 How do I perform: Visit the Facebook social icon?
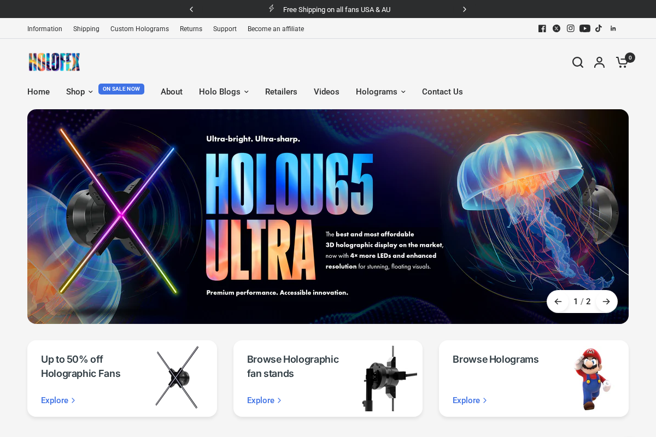(x=542, y=28)
